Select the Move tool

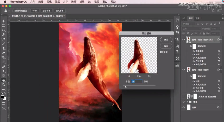4,21
